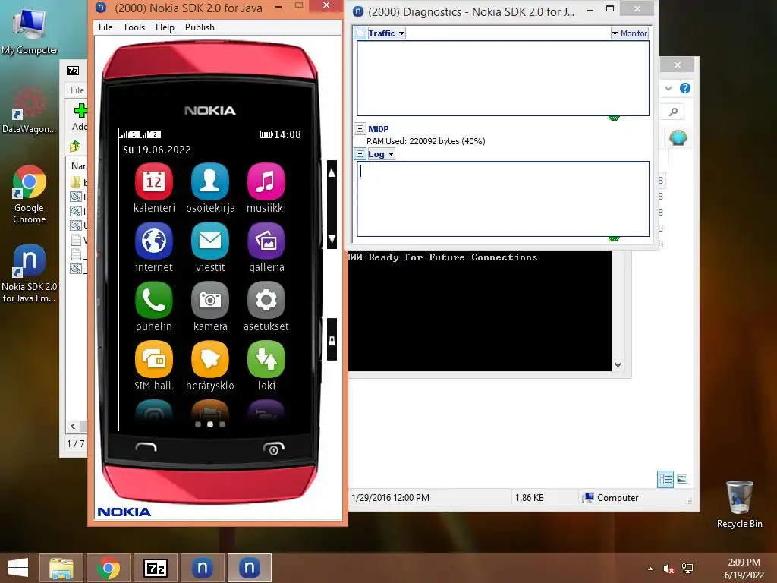Launch the musiikki music app

coord(266,182)
